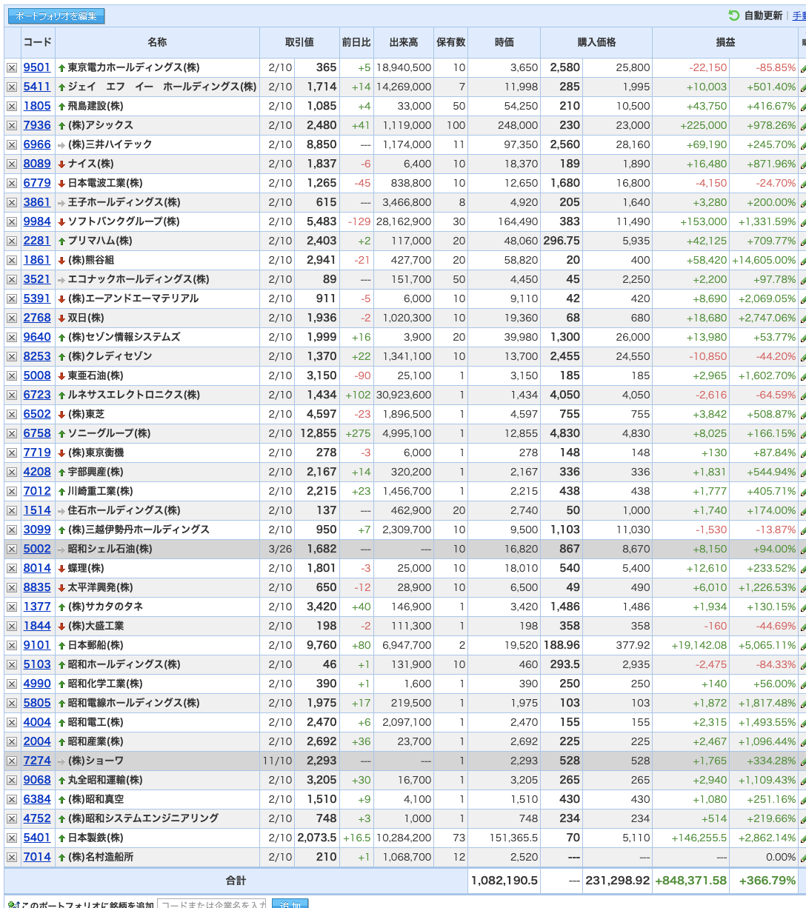Remove 5401 日本製鉄 via its X icon
Screen dimensions: 806x908
pyautogui.click(x=12, y=838)
